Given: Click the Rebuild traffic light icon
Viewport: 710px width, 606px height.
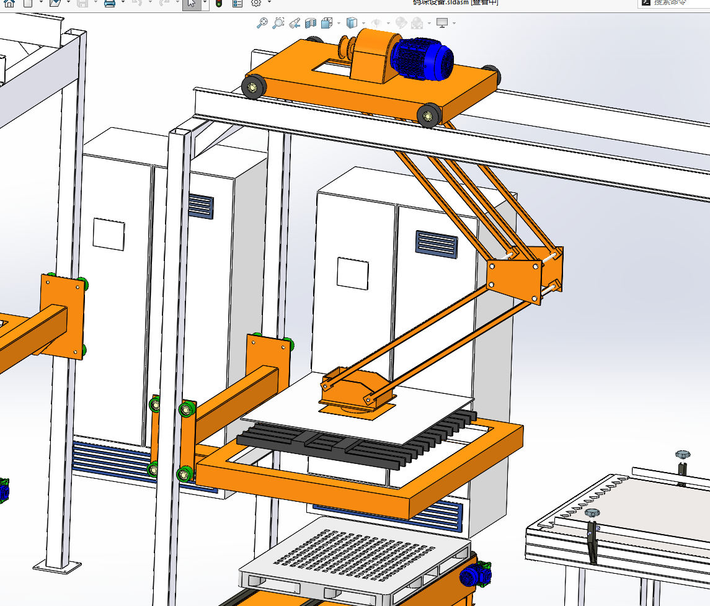Looking at the screenshot, I should [219, 3].
